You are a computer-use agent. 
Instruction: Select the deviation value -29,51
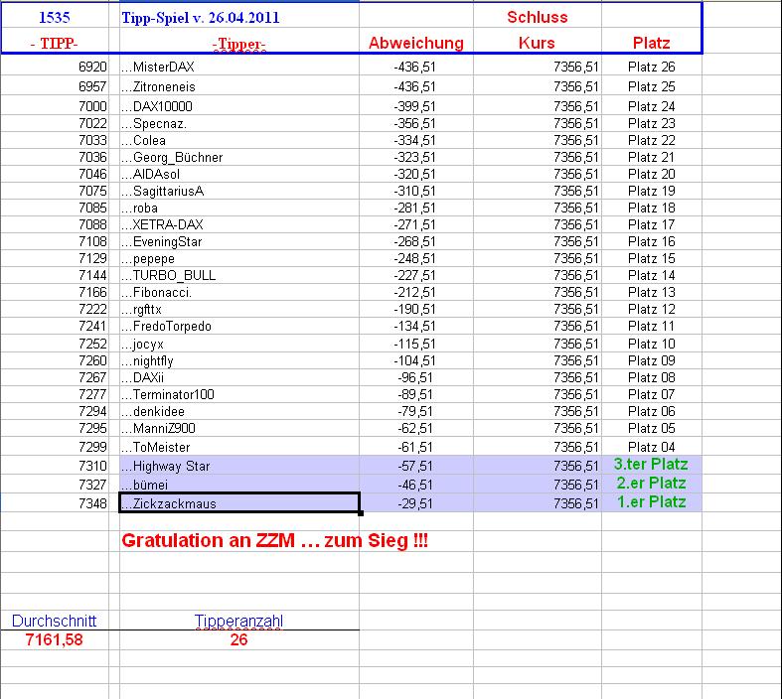click(415, 503)
